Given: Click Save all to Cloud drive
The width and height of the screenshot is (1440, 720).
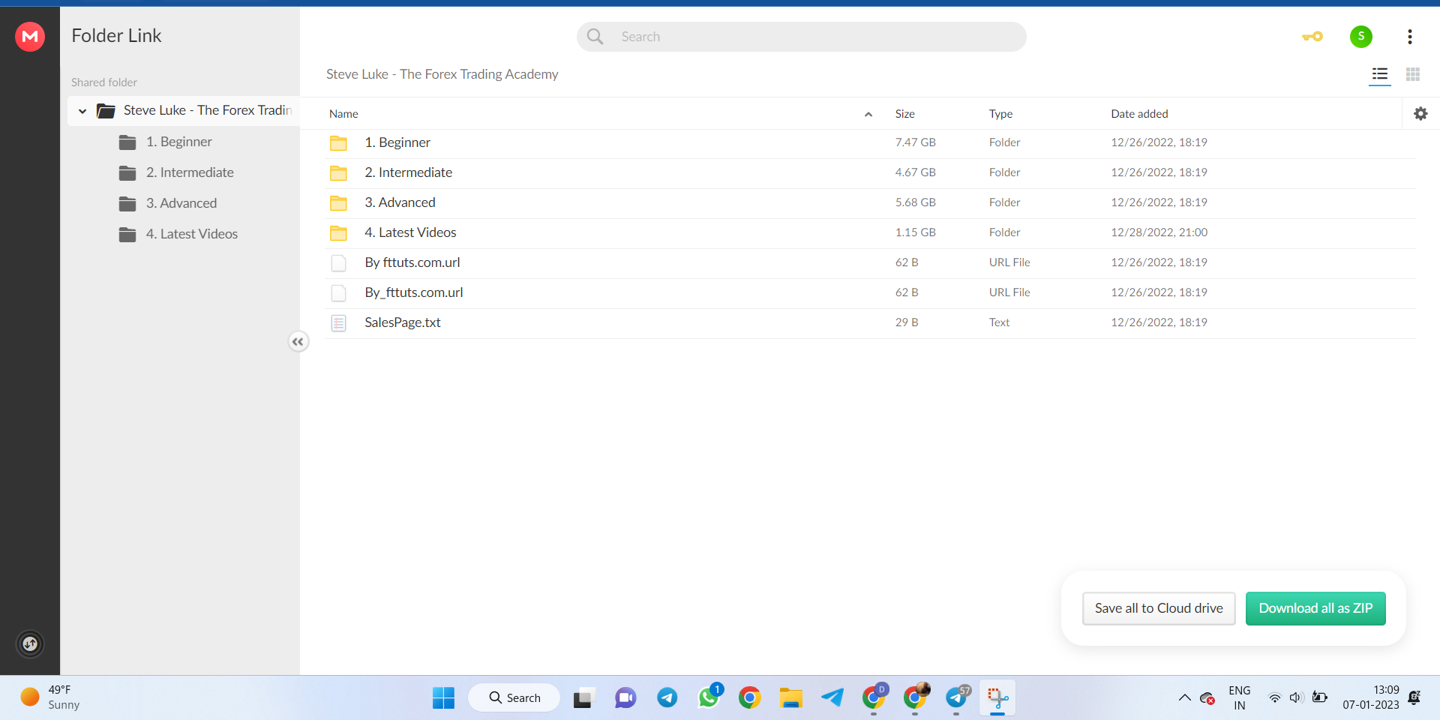Looking at the screenshot, I should coord(1159,608).
